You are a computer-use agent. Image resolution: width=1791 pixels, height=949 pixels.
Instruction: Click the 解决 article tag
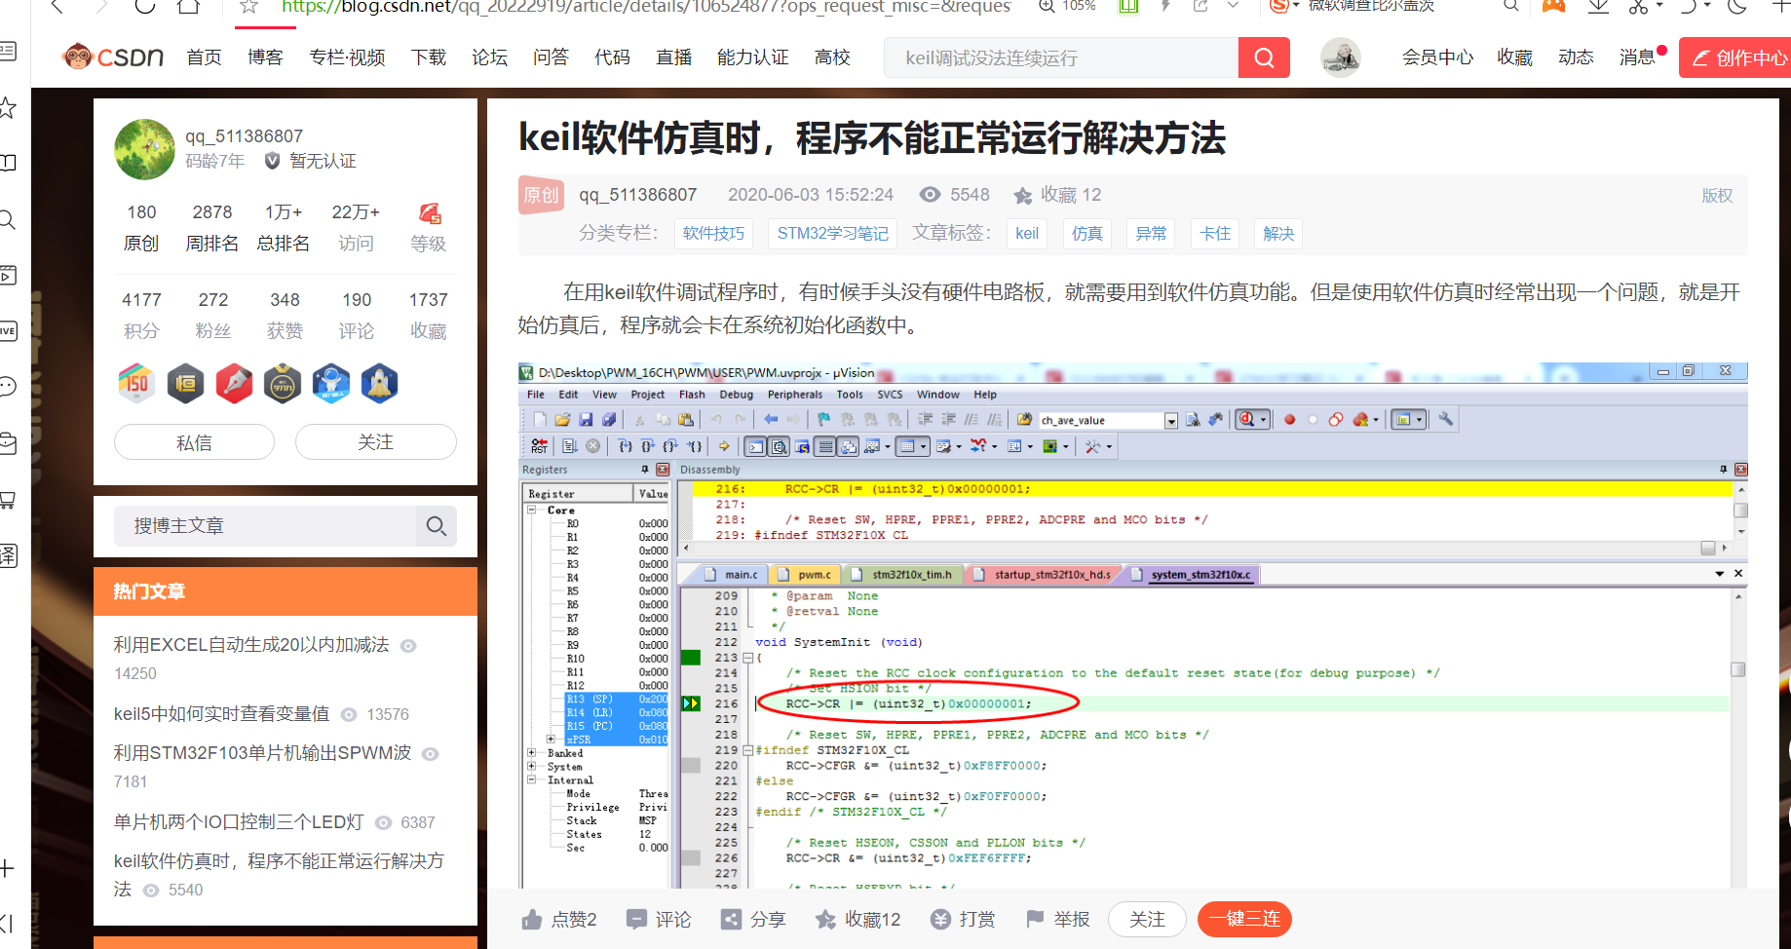(x=1278, y=234)
